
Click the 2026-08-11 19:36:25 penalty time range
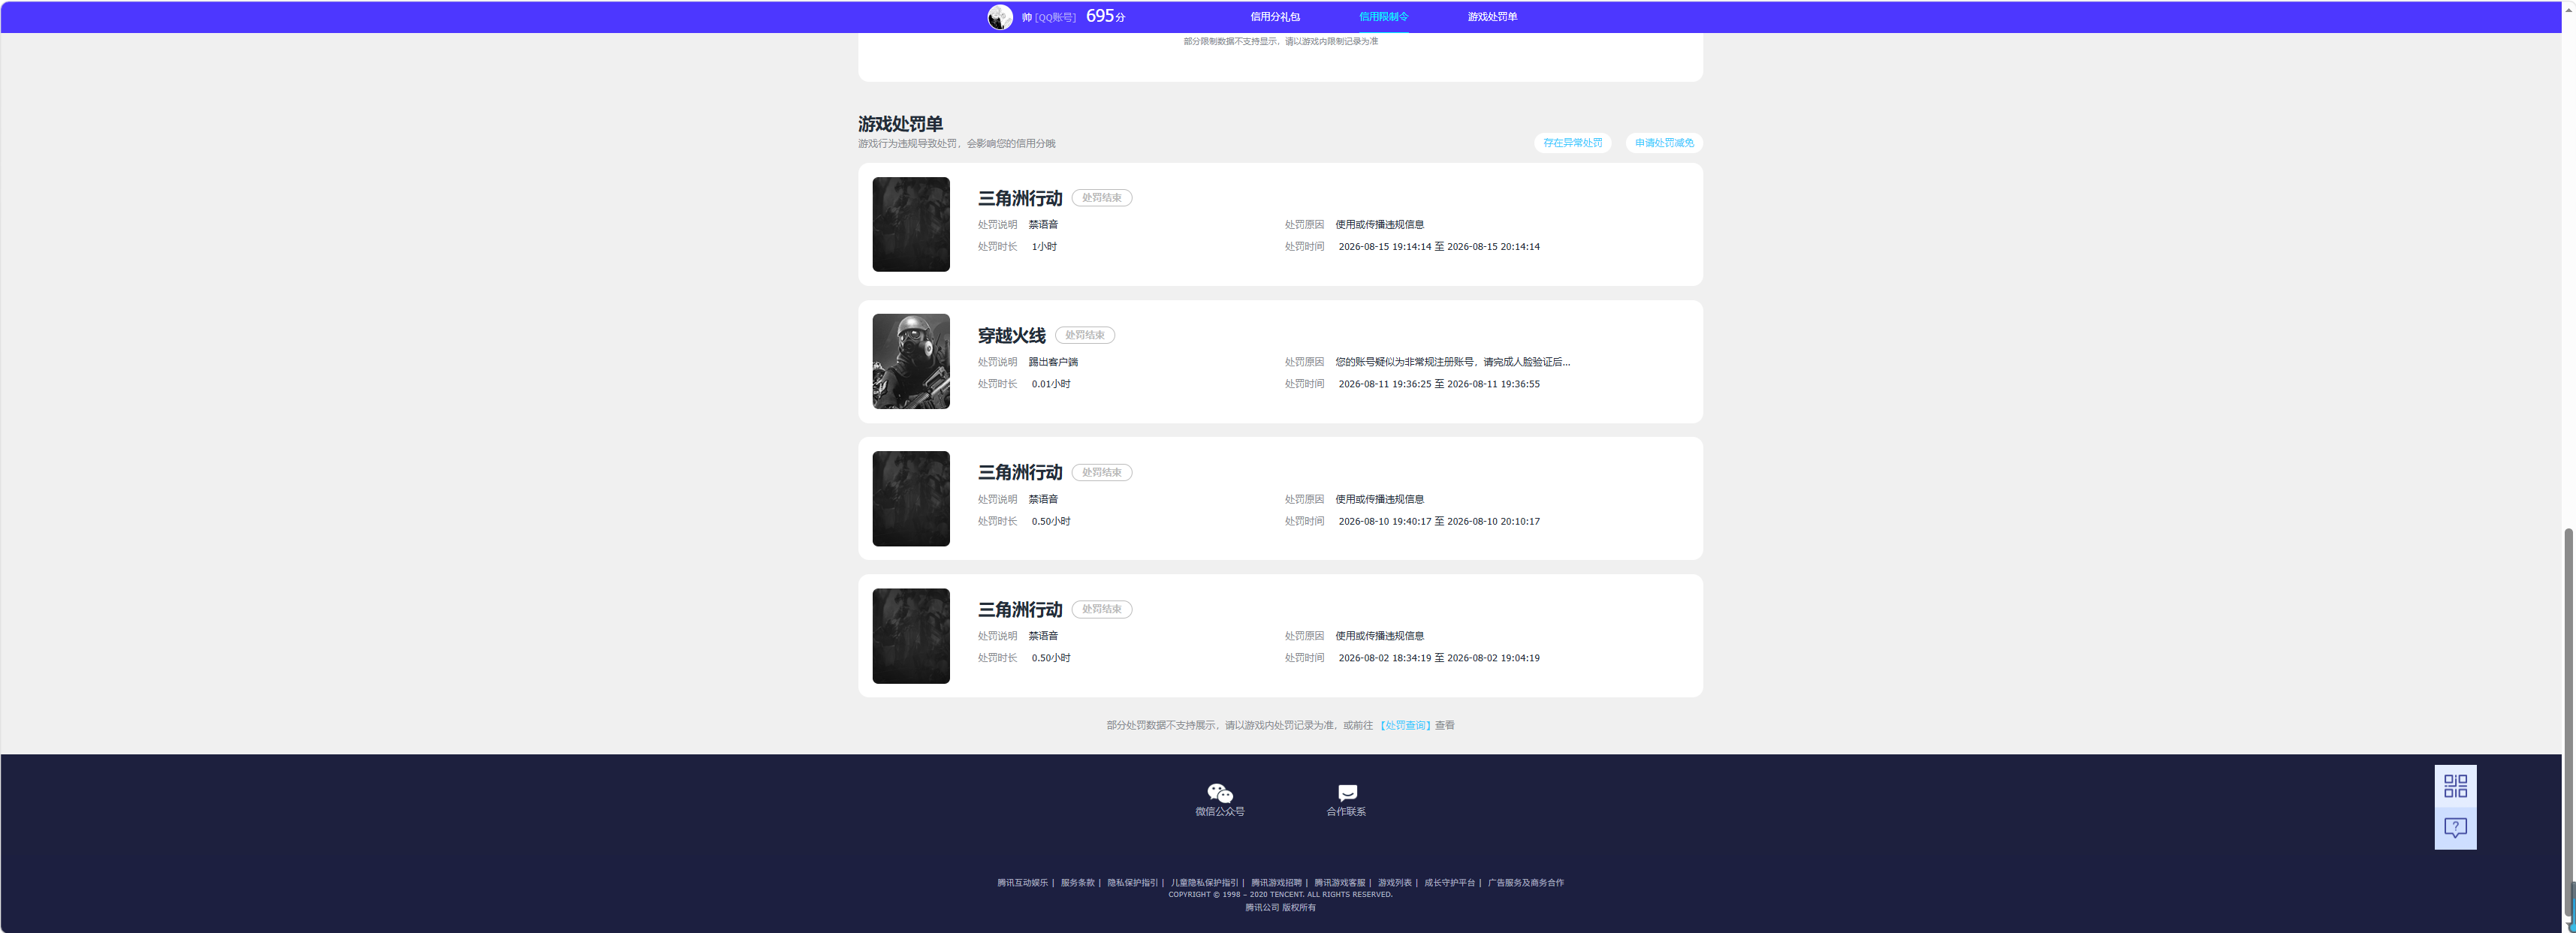1439,384
